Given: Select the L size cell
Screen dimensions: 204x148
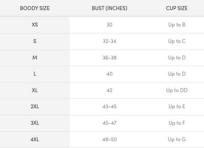Looking at the screenshot, I should click(35, 74).
